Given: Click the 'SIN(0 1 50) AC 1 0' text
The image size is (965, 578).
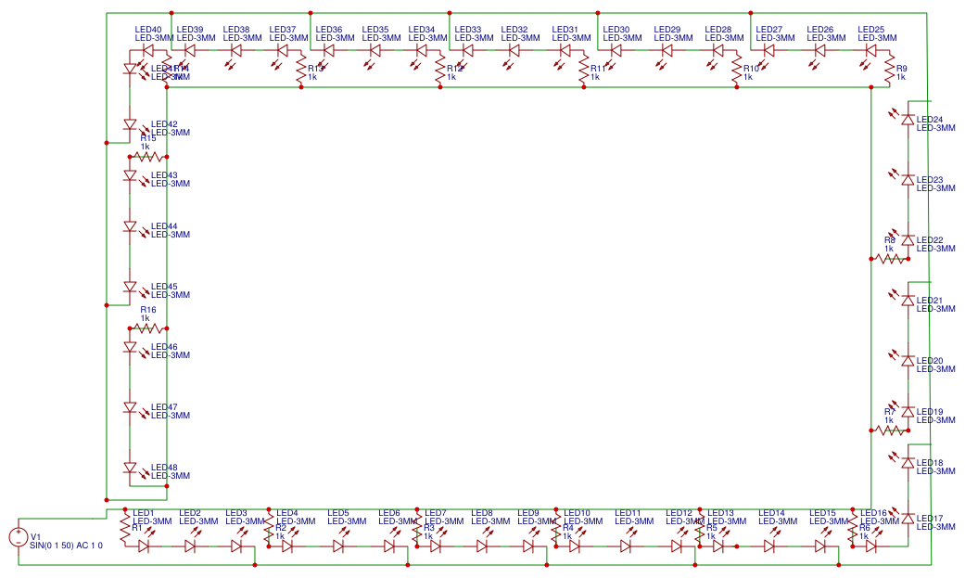Looking at the screenshot, I should [x=66, y=546].
